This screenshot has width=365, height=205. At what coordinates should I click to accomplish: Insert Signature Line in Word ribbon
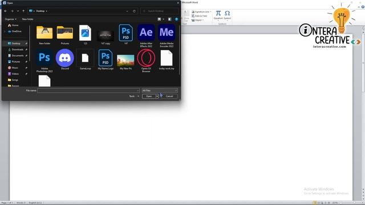coord(201,11)
